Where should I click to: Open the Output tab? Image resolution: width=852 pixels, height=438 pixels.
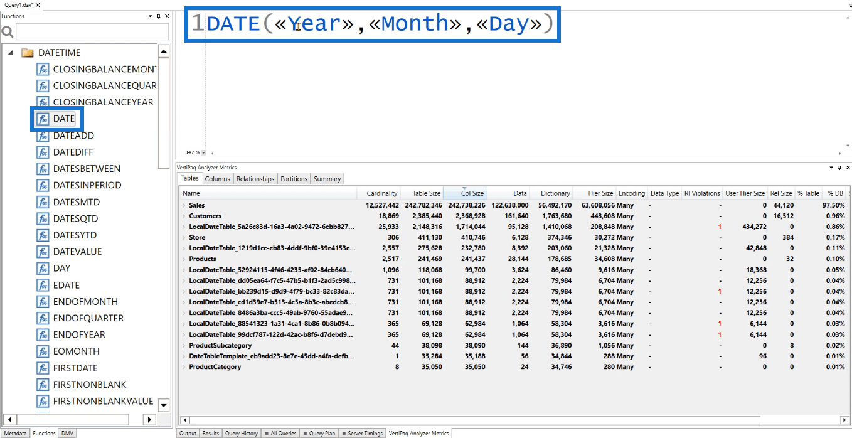[x=188, y=433]
